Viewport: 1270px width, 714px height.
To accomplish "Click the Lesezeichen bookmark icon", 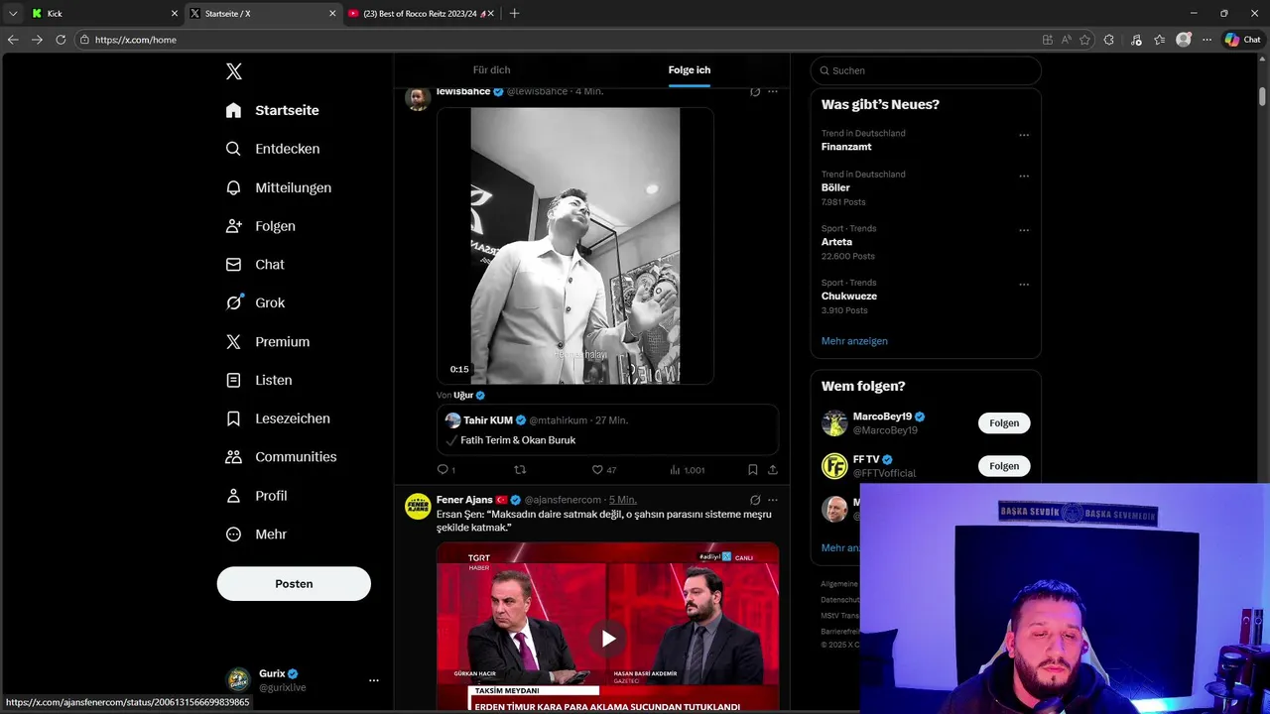I will (x=233, y=418).
